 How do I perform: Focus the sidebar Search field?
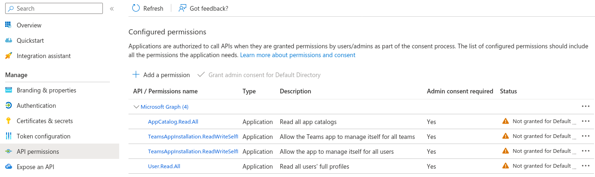click(54, 8)
